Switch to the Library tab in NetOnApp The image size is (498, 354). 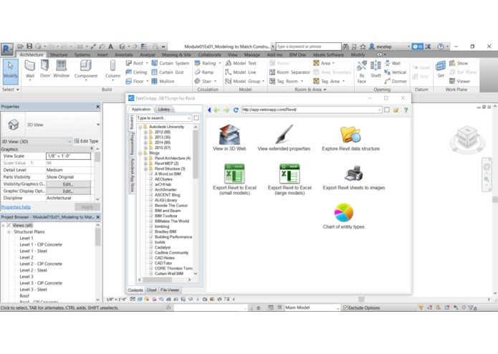click(x=163, y=109)
